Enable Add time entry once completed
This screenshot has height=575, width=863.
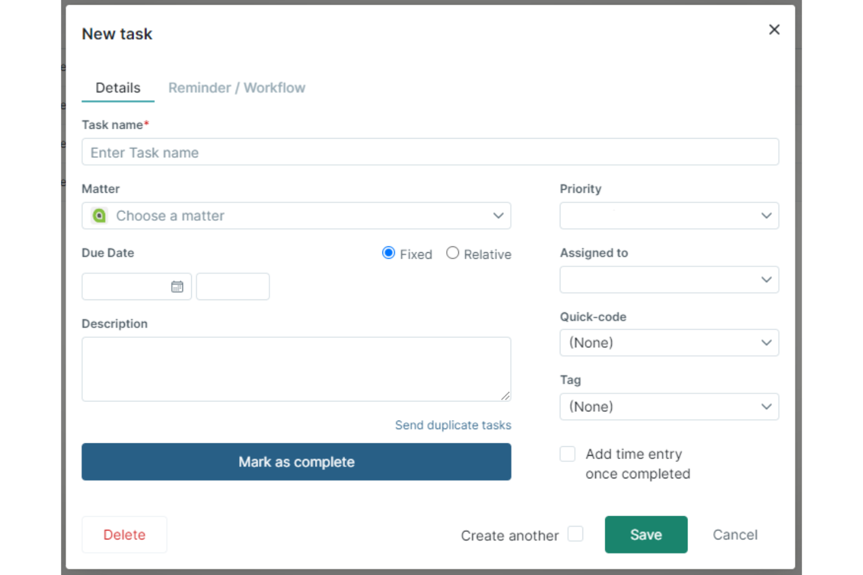(567, 454)
